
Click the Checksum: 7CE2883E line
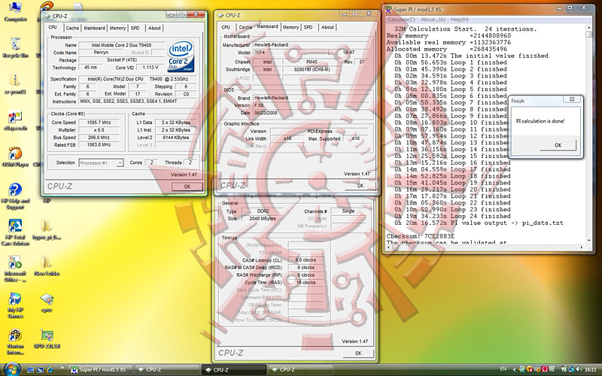click(421, 236)
